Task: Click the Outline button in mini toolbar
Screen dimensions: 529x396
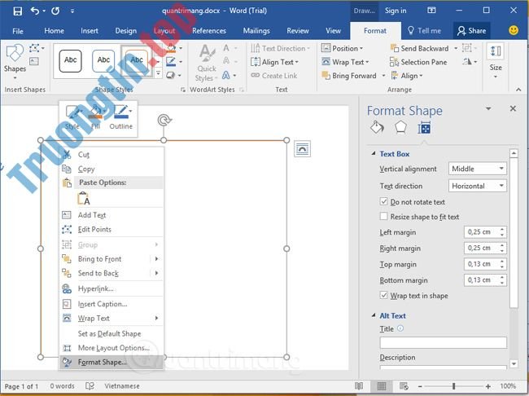Action: pyautogui.click(x=120, y=117)
